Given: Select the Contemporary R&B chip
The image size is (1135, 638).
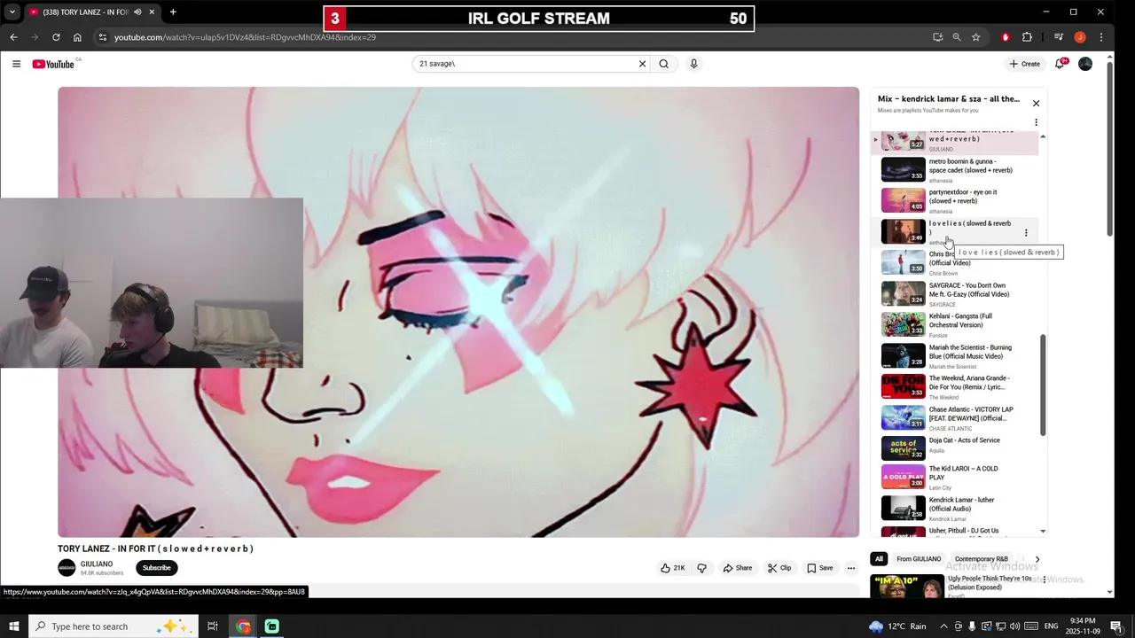Looking at the screenshot, I should tap(981, 559).
